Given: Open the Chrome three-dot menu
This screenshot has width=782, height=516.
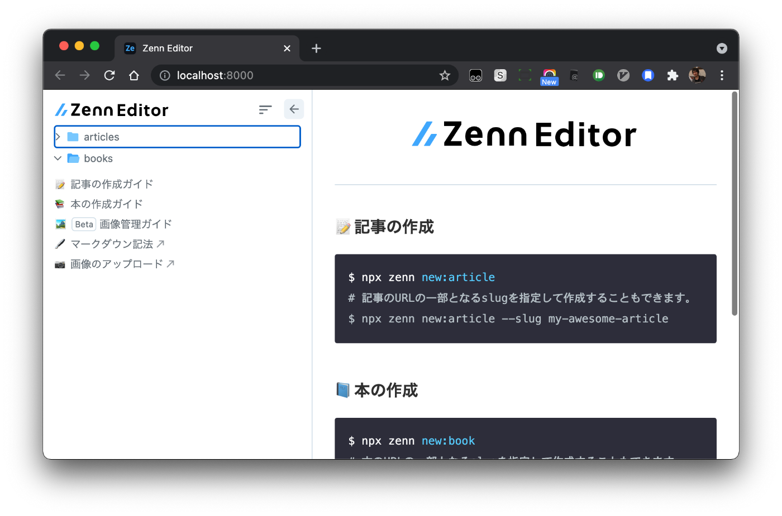Looking at the screenshot, I should click(x=722, y=75).
